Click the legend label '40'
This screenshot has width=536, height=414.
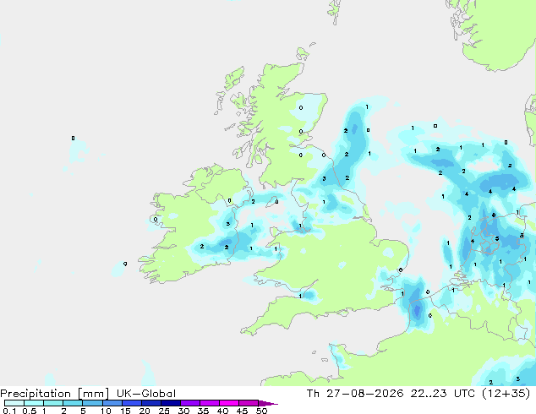222,411
